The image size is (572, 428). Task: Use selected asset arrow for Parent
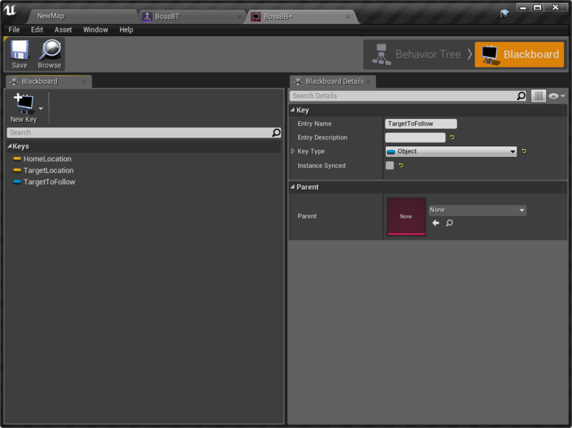436,223
